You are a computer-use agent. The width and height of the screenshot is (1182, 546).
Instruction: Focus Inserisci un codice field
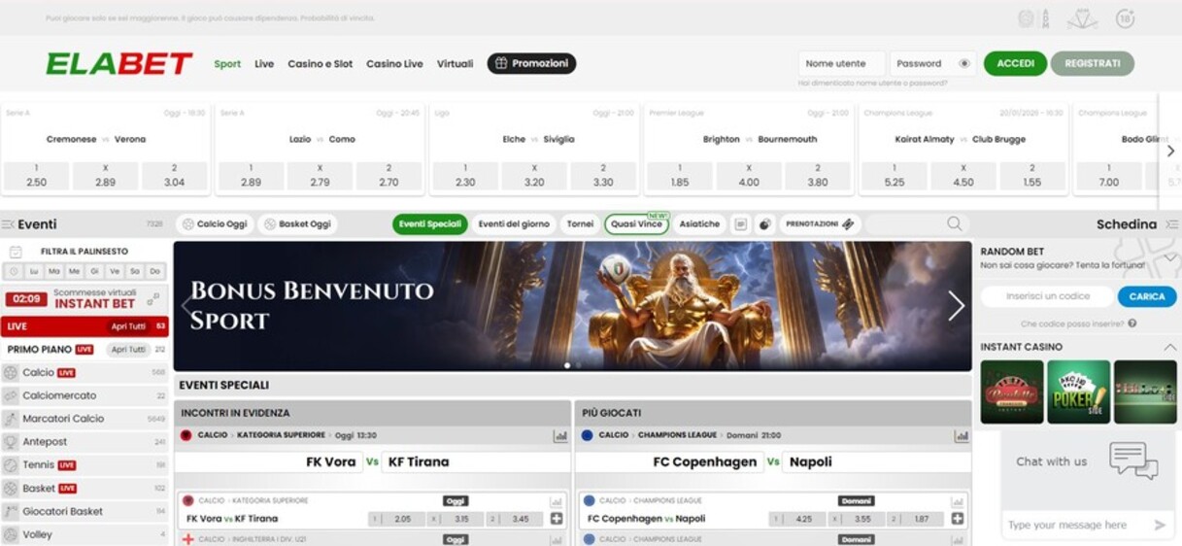click(1047, 296)
